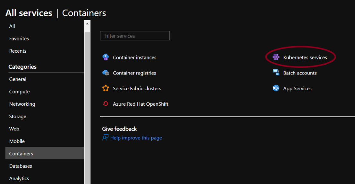Image resolution: width=355 pixels, height=184 pixels.
Task: Click the Kubernetes services icon
Action: point(276,57)
